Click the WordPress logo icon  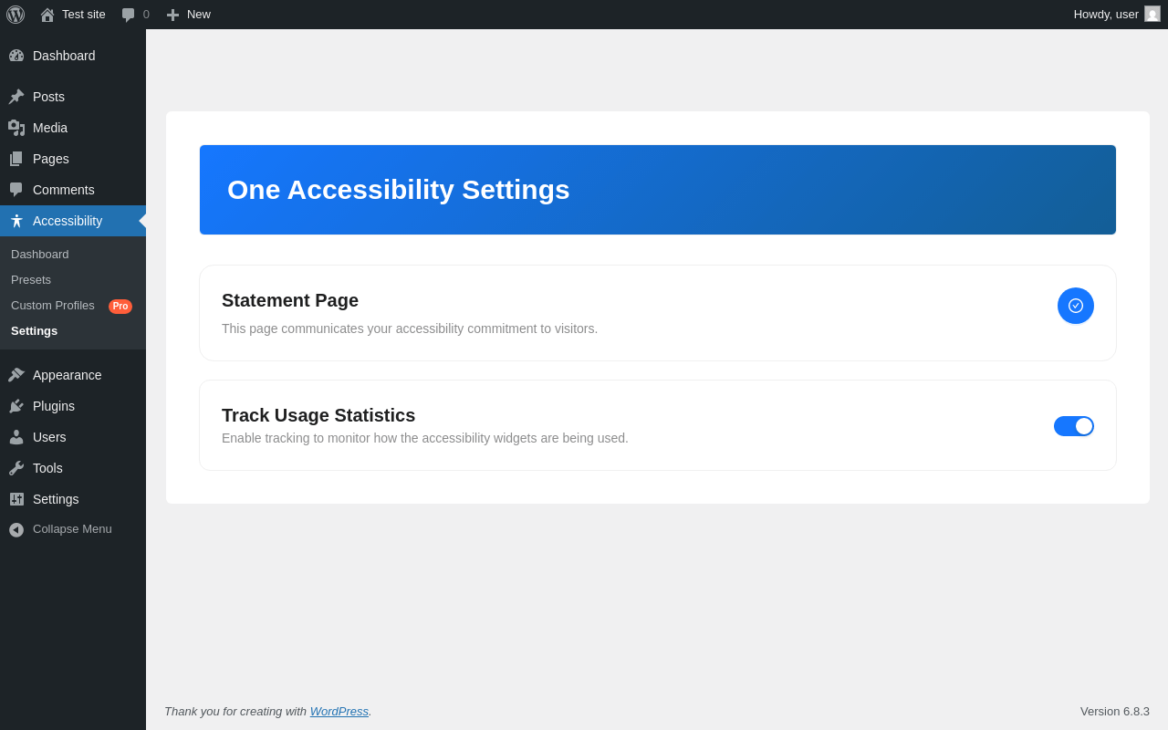(x=16, y=15)
